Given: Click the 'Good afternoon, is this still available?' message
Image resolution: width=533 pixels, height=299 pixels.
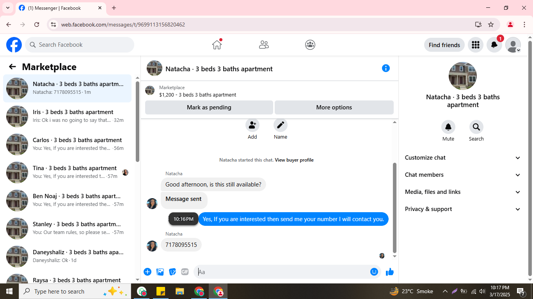Looking at the screenshot, I should [x=213, y=185].
